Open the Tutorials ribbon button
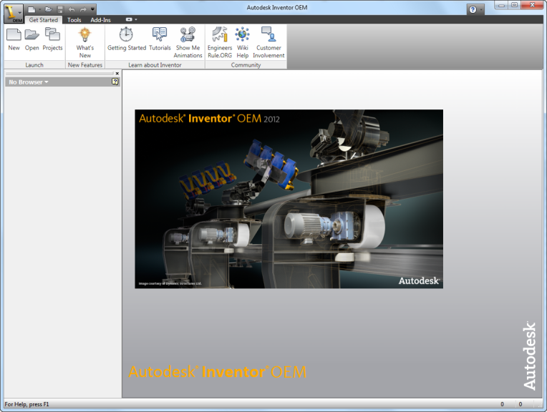Screen dimensions: 547x412 click(160, 39)
